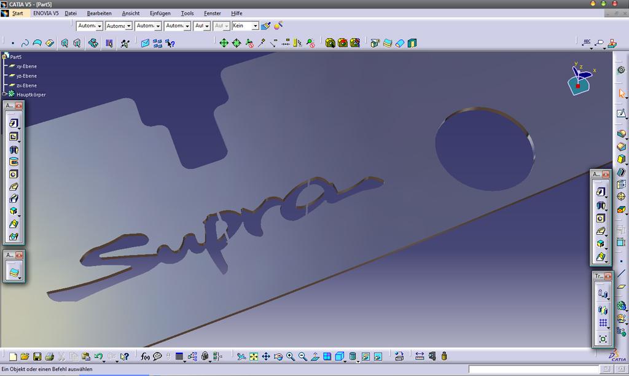Viewport: 629px width, 376px height.
Task: Click the Zoom Out magnifier
Action: click(x=303, y=356)
